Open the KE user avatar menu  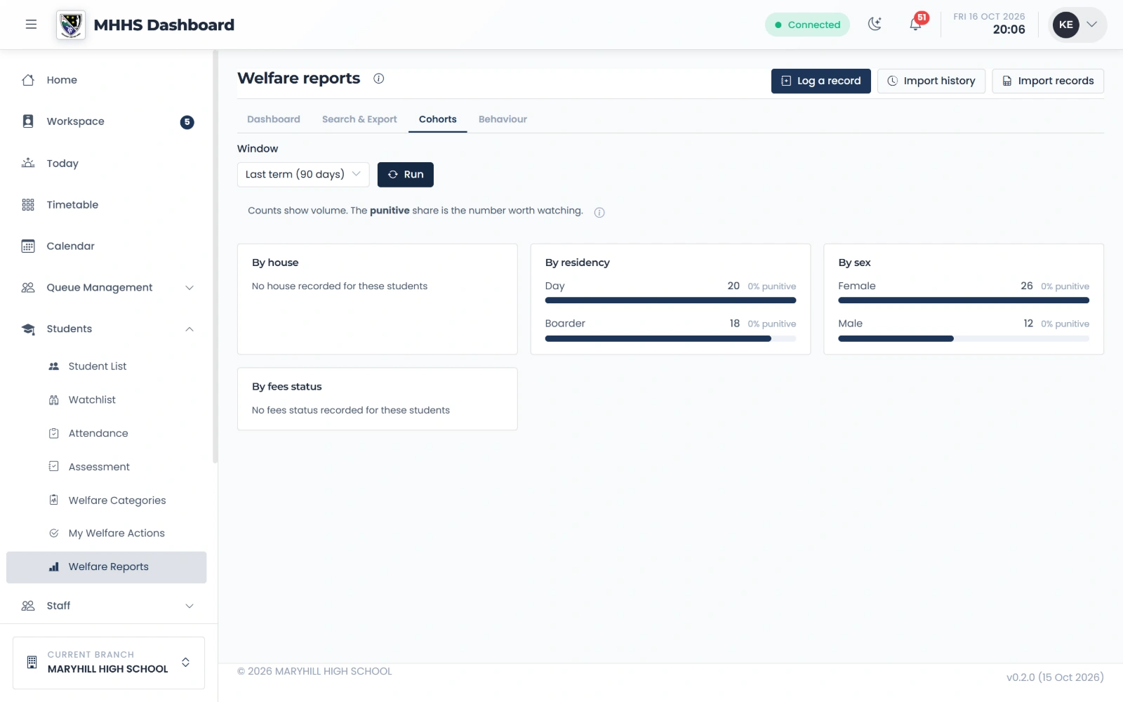point(1078,25)
